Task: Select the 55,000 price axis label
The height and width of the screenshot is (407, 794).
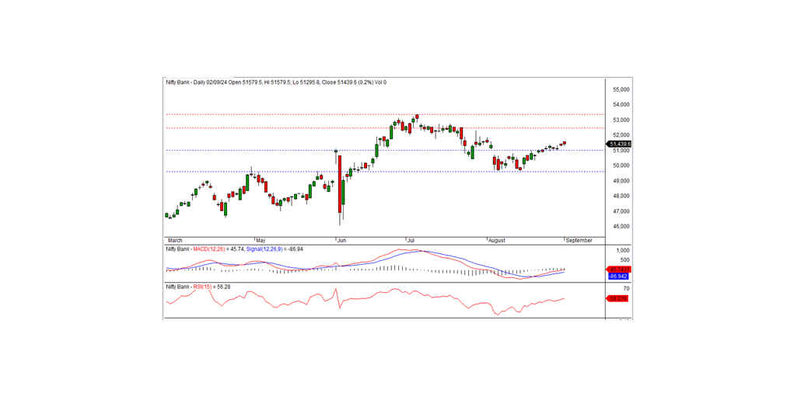Action: click(621, 89)
